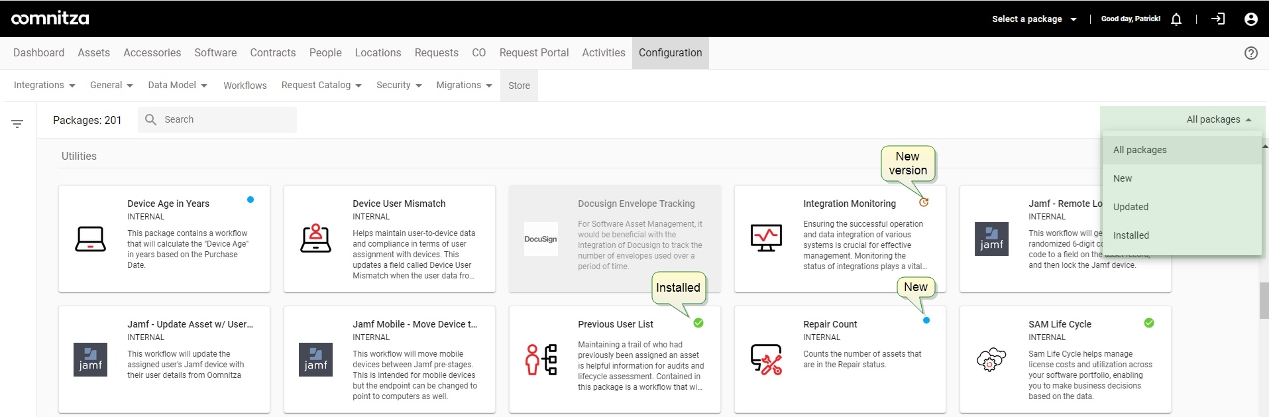Open the Configuration tab
The width and height of the screenshot is (1269, 417).
click(670, 53)
